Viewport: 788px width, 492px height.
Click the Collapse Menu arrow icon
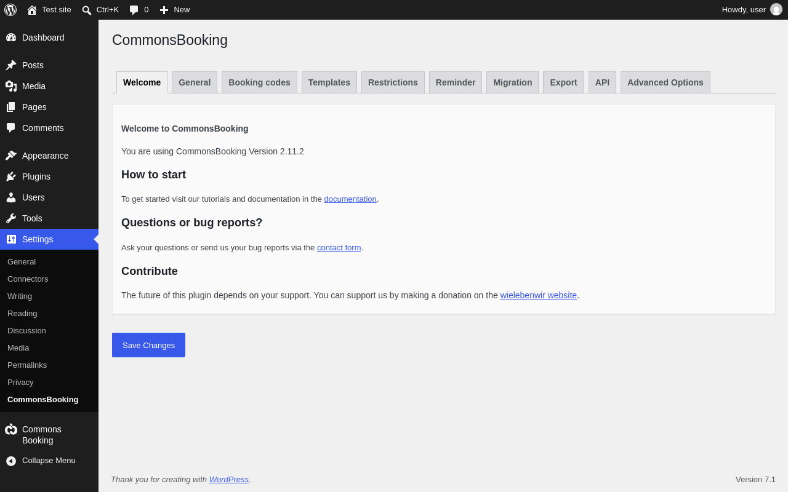coord(11,461)
